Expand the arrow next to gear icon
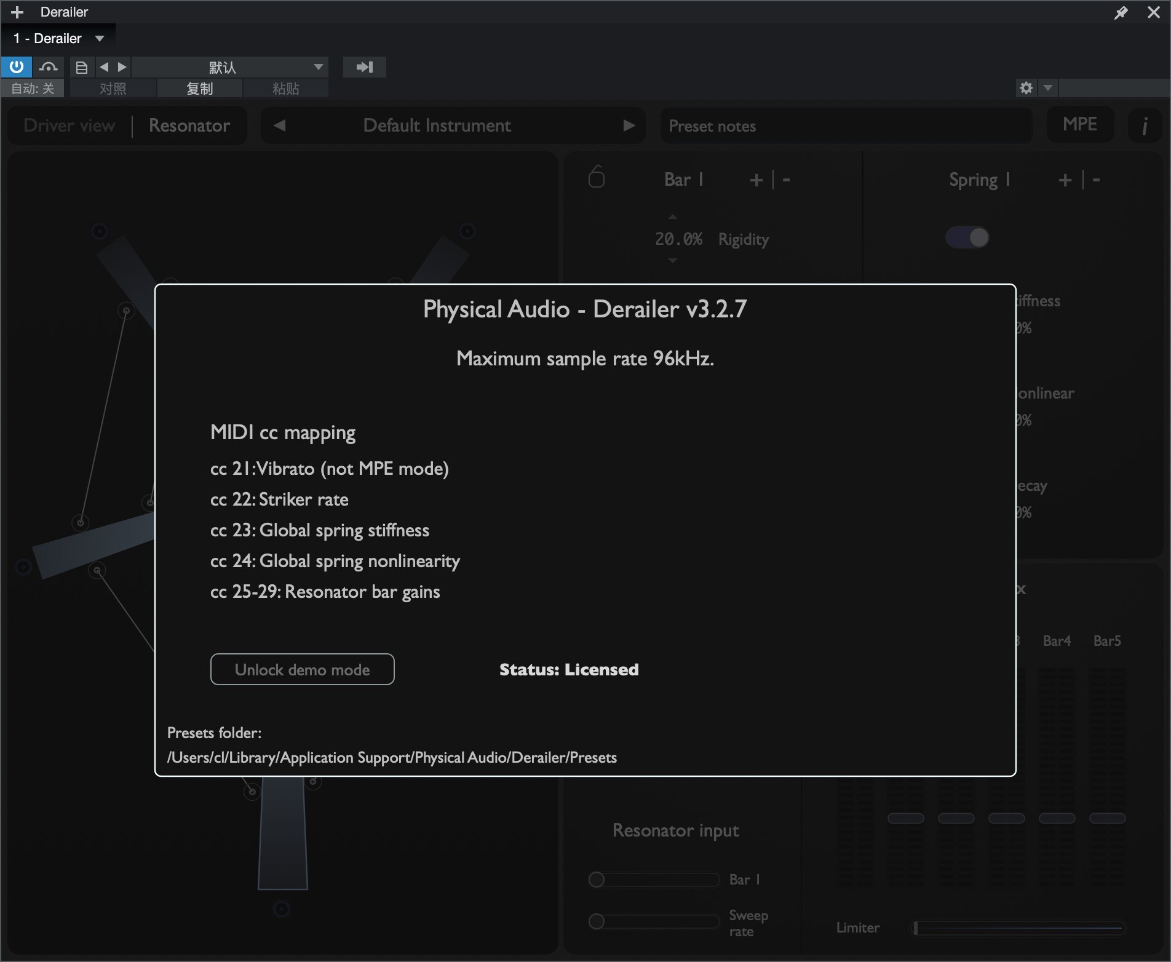1171x962 pixels. point(1048,88)
